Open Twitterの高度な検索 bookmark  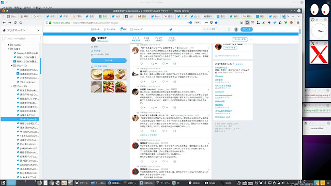[x=26, y=53]
